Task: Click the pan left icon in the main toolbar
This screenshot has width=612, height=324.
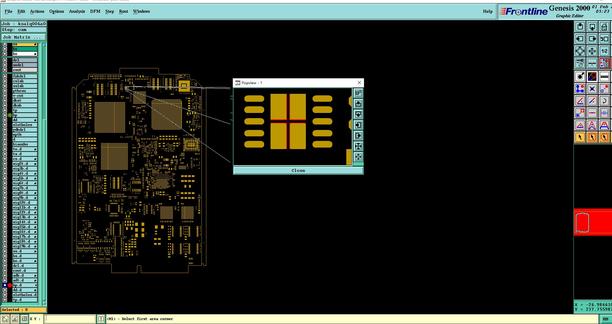Action: coord(580,39)
